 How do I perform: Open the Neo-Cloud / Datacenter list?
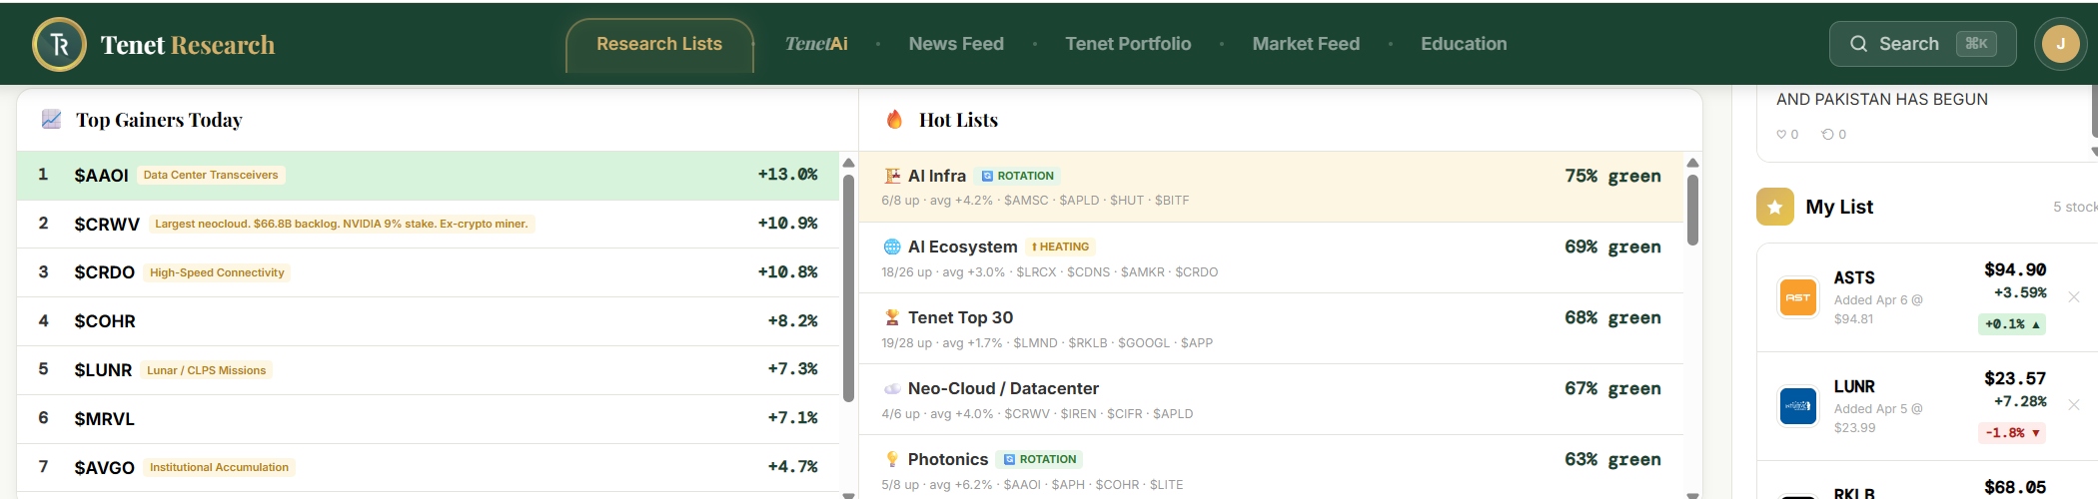click(x=1271, y=399)
